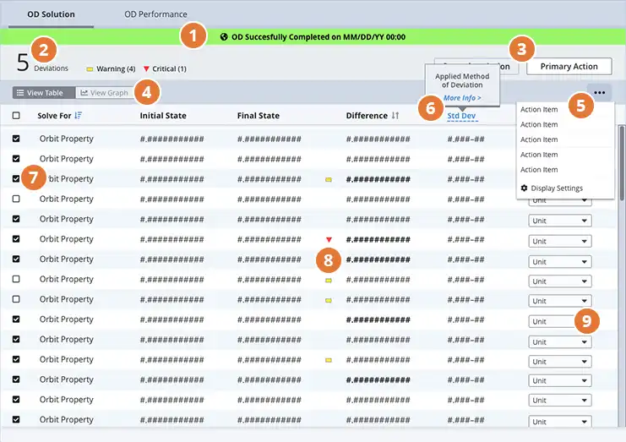Switch to View Graph mode
This screenshot has height=442, width=626.
105,93
